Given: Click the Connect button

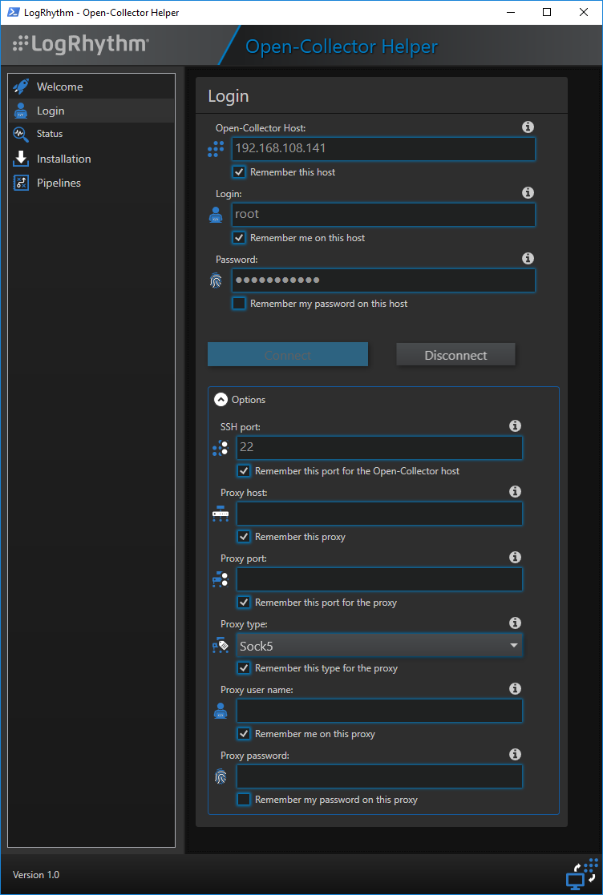Looking at the screenshot, I should coord(288,354).
